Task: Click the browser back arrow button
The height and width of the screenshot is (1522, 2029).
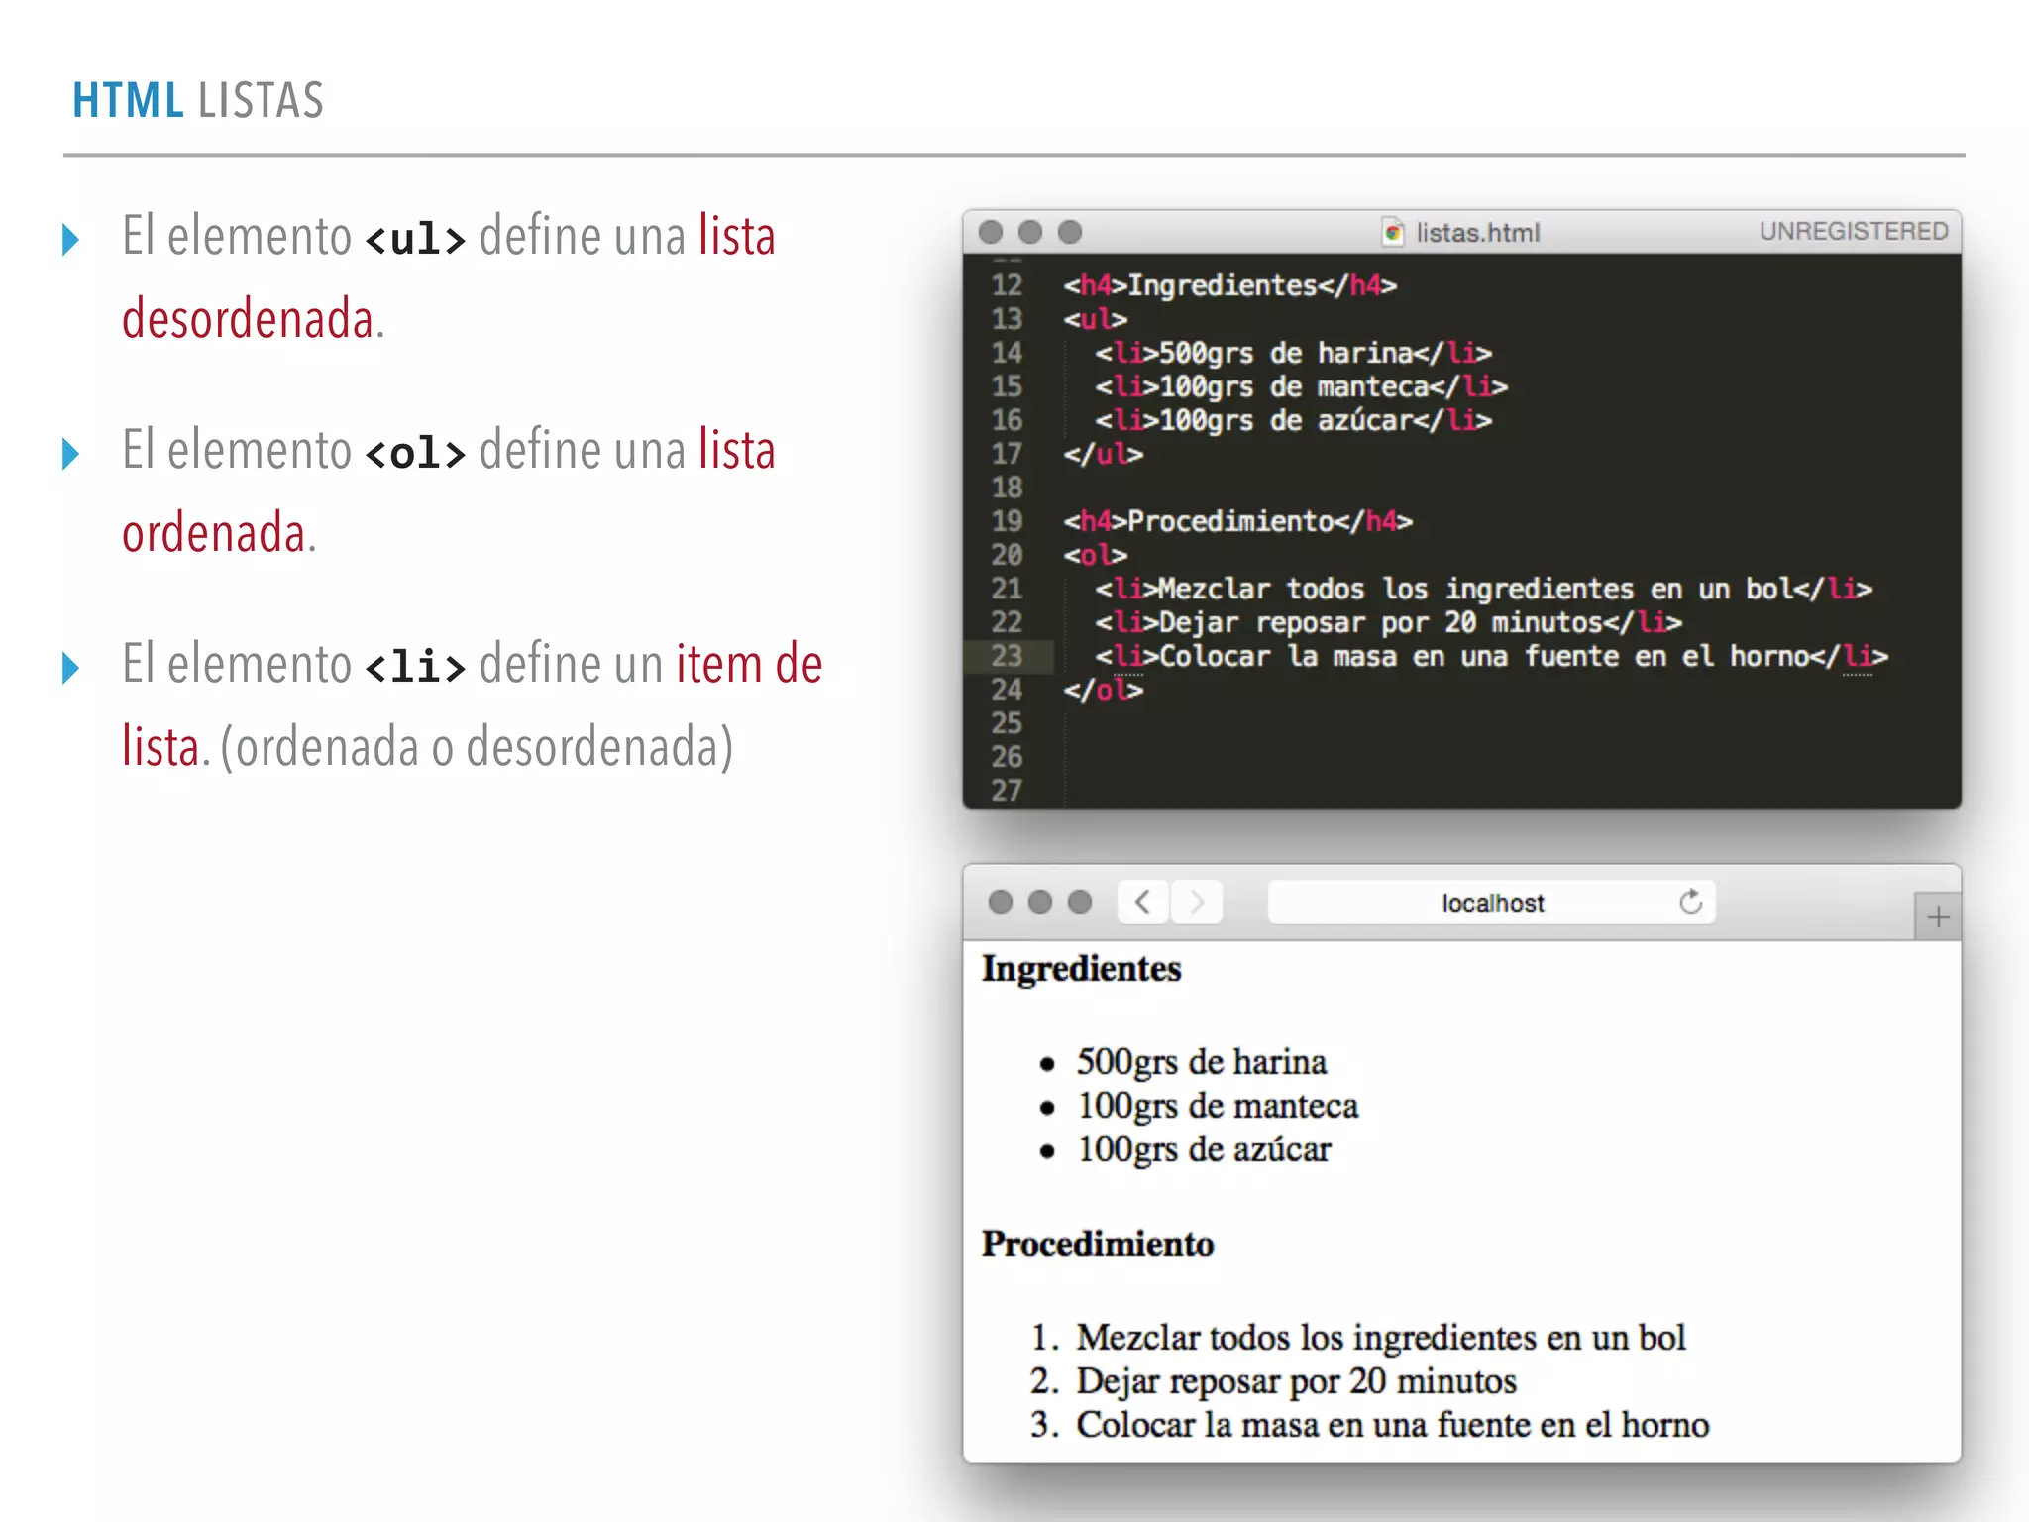Action: pos(1143,902)
